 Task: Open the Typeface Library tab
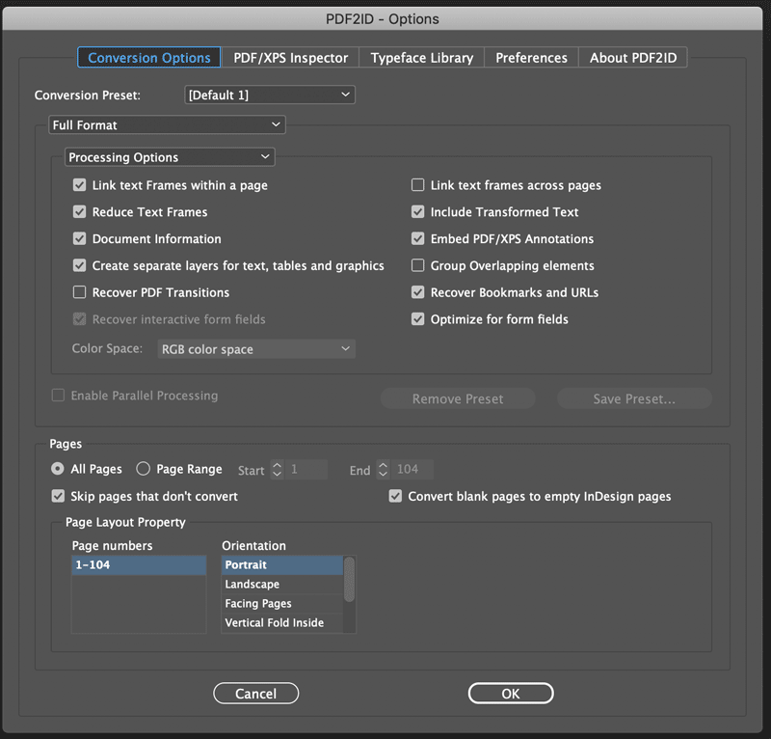tap(421, 58)
